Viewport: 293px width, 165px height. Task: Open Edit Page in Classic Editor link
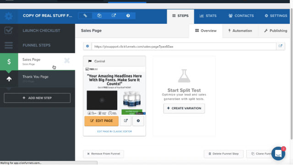(114, 131)
